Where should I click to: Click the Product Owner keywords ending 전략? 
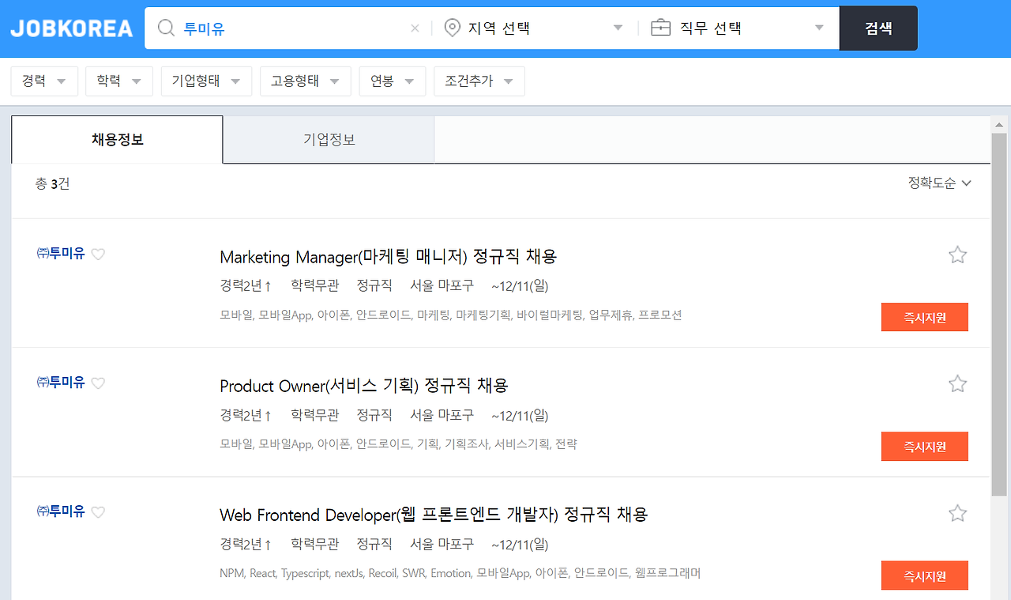[x=398, y=444]
